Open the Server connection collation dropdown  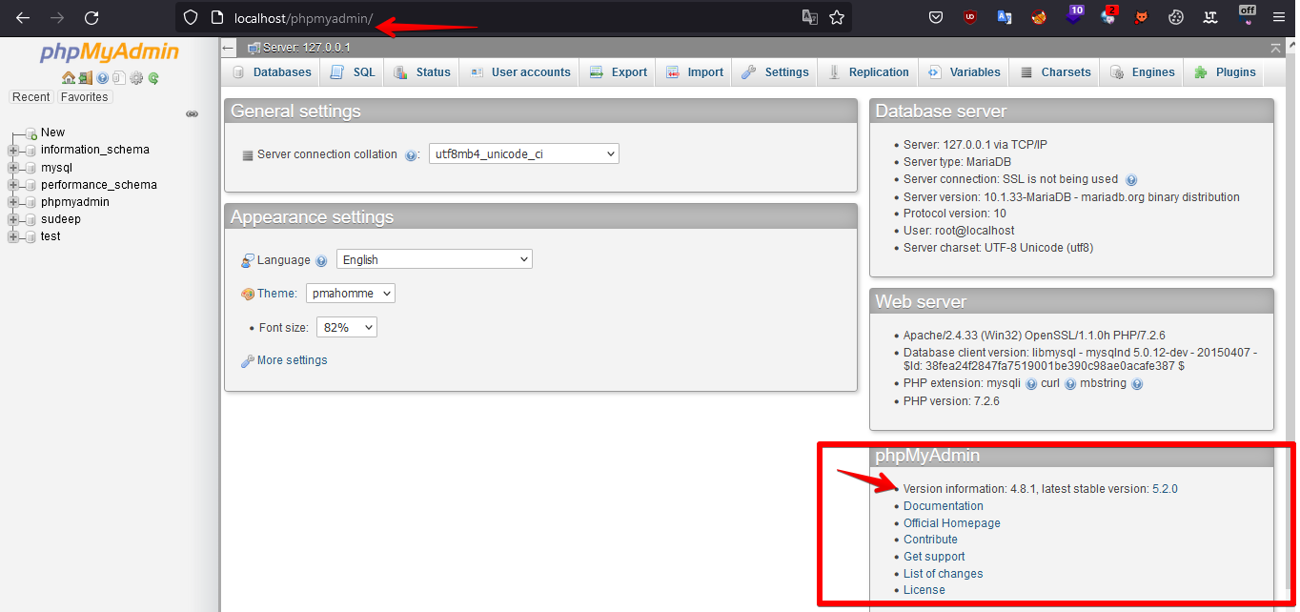click(x=523, y=153)
